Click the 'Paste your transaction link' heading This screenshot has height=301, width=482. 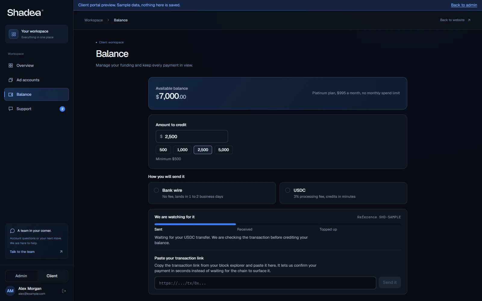pyautogui.click(x=179, y=258)
